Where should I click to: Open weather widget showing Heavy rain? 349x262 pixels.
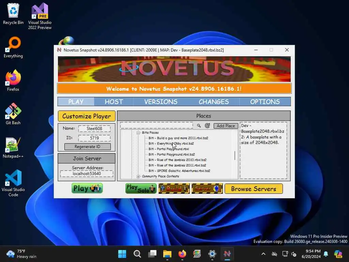(21, 254)
